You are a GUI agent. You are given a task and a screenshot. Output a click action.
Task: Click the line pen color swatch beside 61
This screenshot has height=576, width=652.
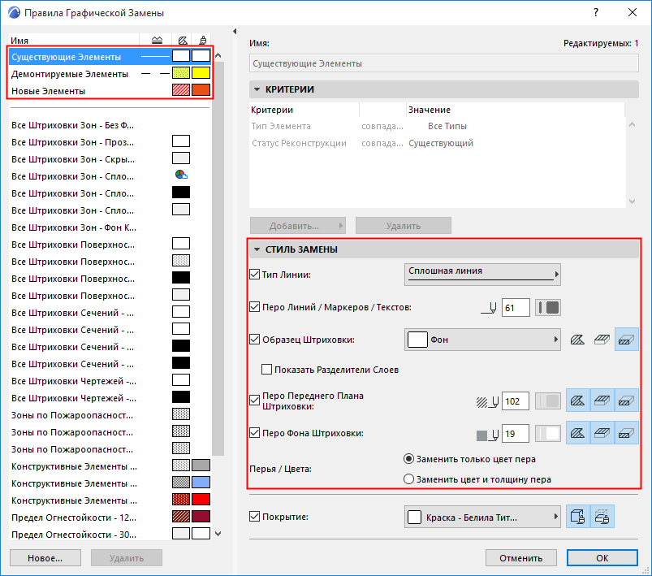tap(547, 308)
